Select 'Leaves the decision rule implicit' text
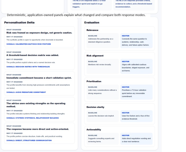186x152 pixels. 101,116
